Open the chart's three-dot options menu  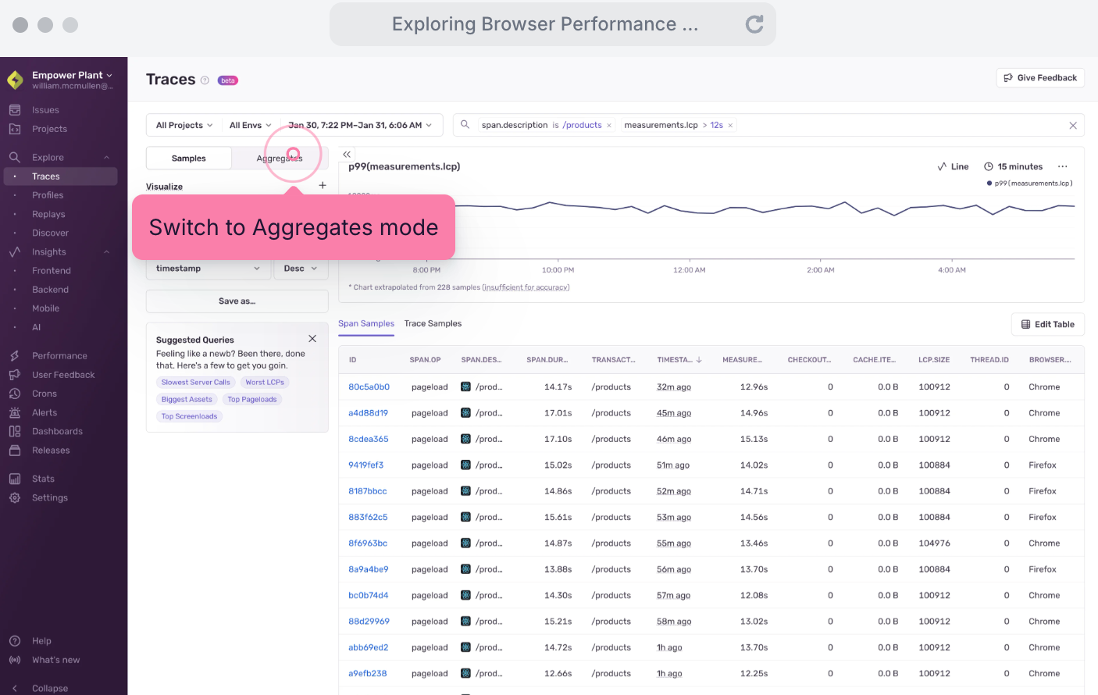(x=1062, y=166)
